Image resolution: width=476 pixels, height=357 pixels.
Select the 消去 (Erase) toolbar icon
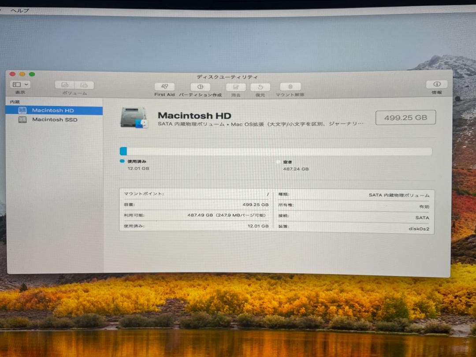235,87
